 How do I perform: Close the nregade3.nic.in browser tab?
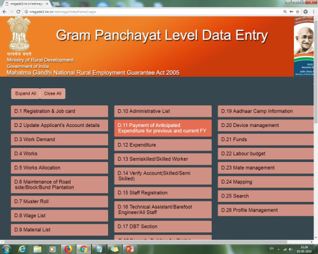click(47, 4)
